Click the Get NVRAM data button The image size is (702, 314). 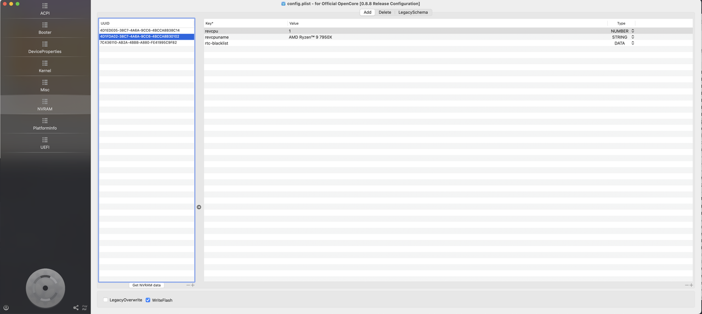[x=146, y=285]
